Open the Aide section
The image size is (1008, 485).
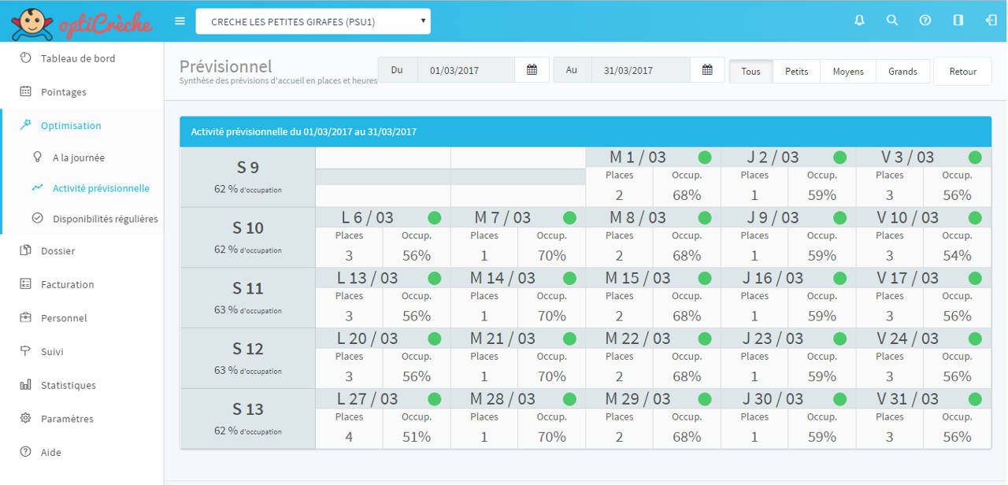[51, 453]
